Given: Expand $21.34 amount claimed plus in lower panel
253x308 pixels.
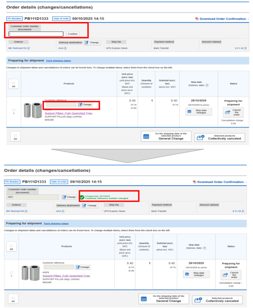Looking at the screenshot, I should [242, 211].
